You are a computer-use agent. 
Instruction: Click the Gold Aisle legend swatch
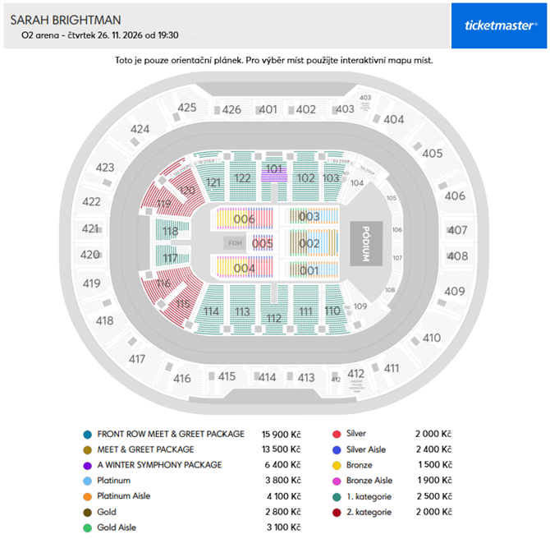tap(86, 527)
